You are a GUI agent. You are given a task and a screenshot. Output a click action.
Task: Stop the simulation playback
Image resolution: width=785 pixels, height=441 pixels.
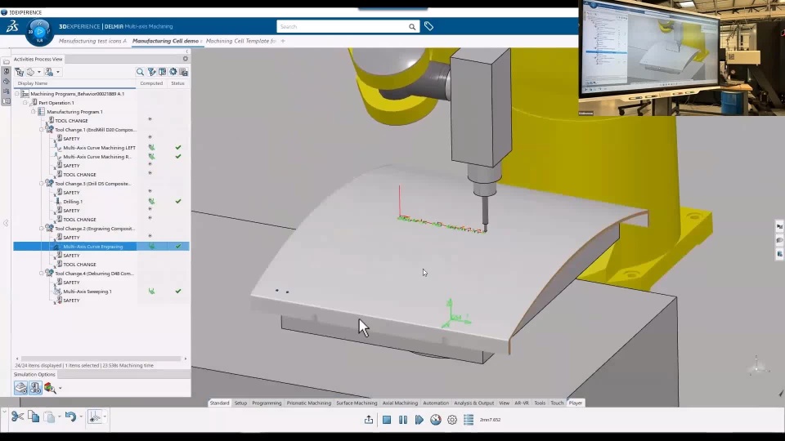point(387,420)
